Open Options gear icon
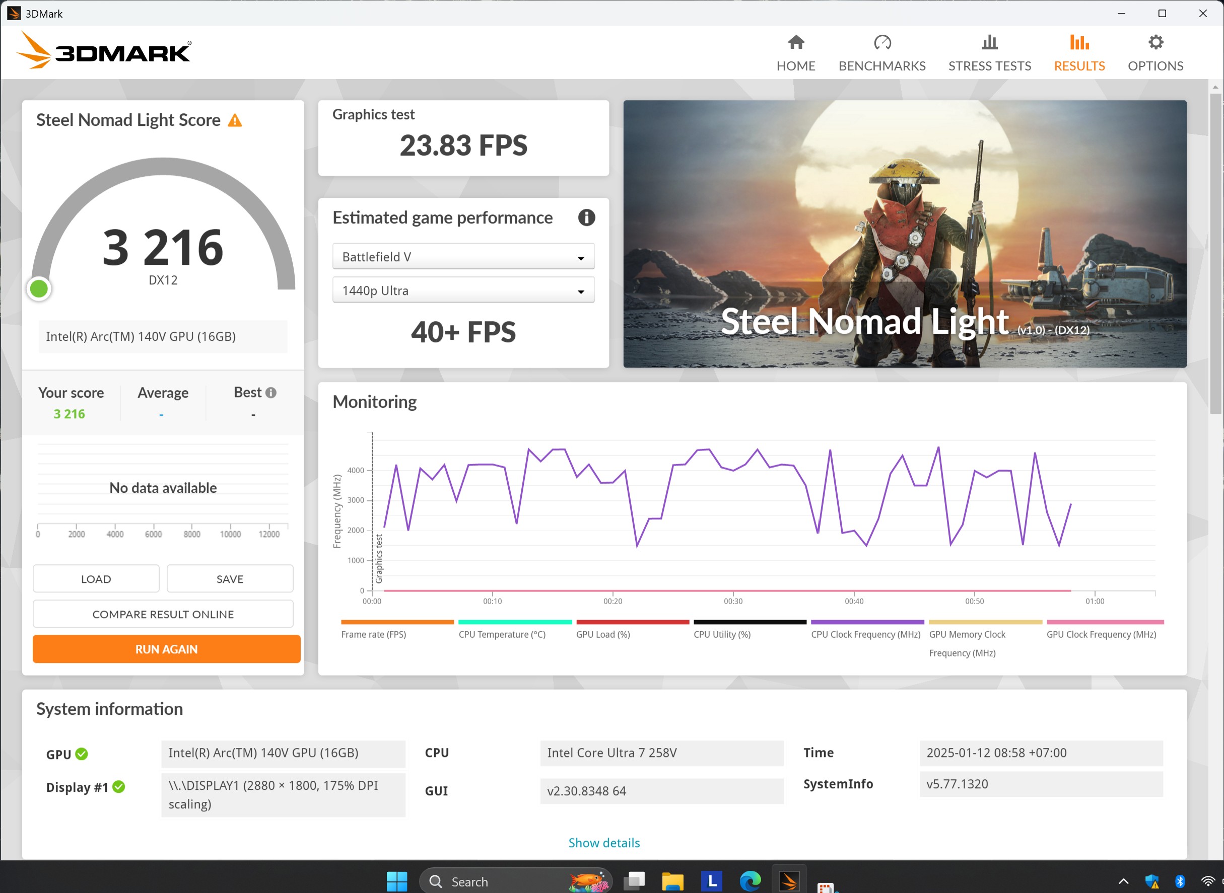Screen dimensions: 1224x893 pyautogui.click(x=1155, y=43)
